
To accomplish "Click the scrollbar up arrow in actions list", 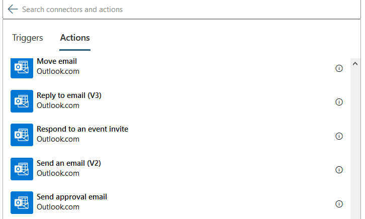I will (x=354, y=64).
